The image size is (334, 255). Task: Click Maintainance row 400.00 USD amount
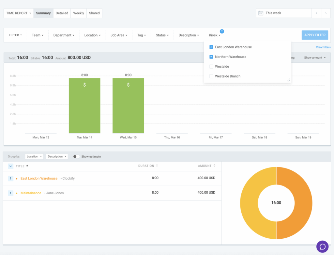coord(206,193)
